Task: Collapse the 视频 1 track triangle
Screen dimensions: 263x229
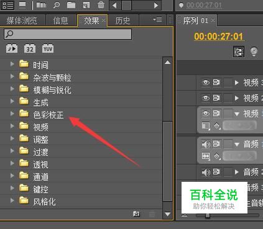Action: pyautogui.click(x=237, y=114)
